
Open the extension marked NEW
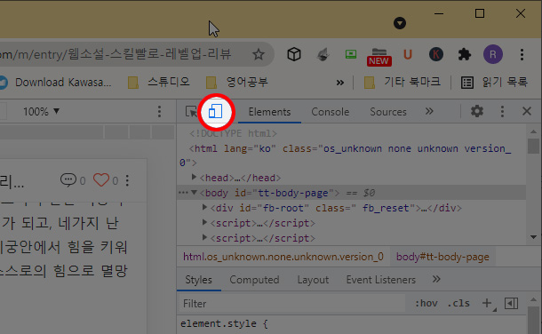379,57
